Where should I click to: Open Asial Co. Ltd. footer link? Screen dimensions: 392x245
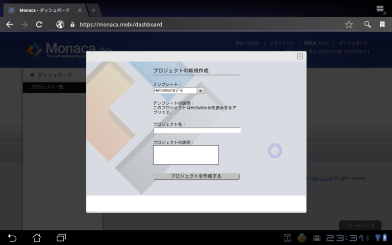pyautogui.click(x=321, y=178)
